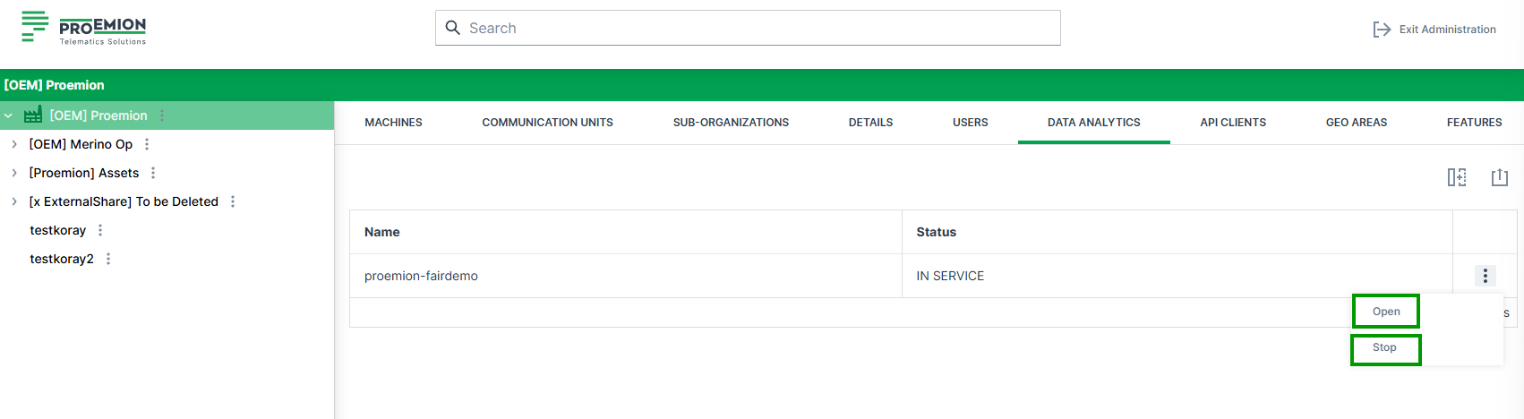Screen dimensions: 1524x419
Task: Open options menu for testkoray2
Action: click(108, 259)
